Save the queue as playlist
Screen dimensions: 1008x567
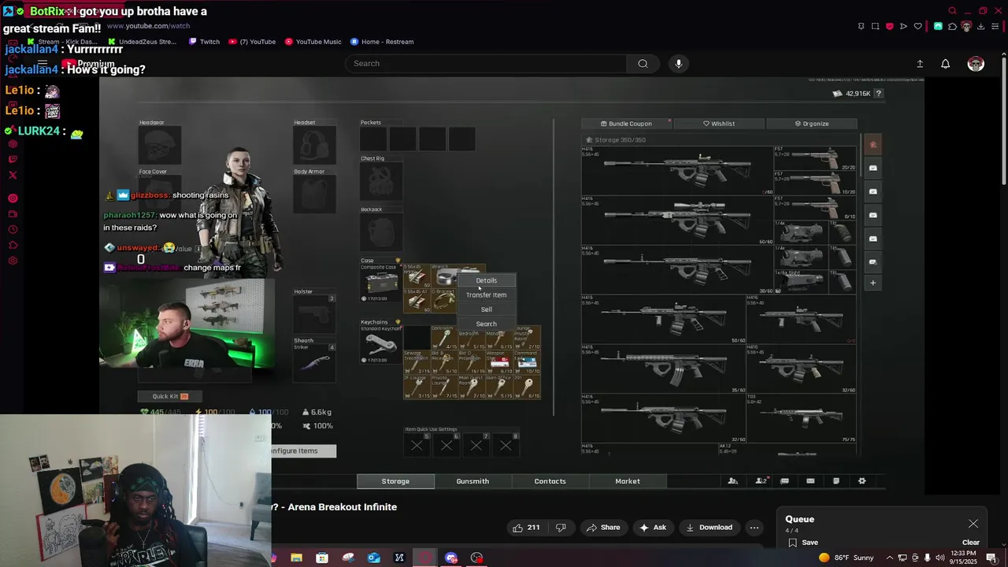coord(802,543)
